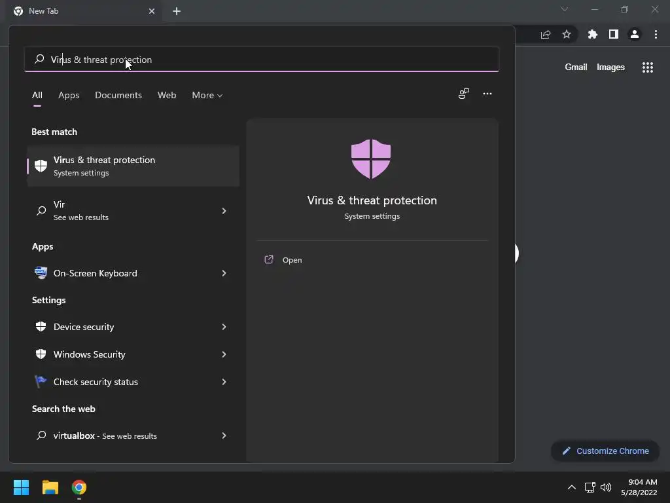Click the search magnifier icon in search box

coord(39,59)
